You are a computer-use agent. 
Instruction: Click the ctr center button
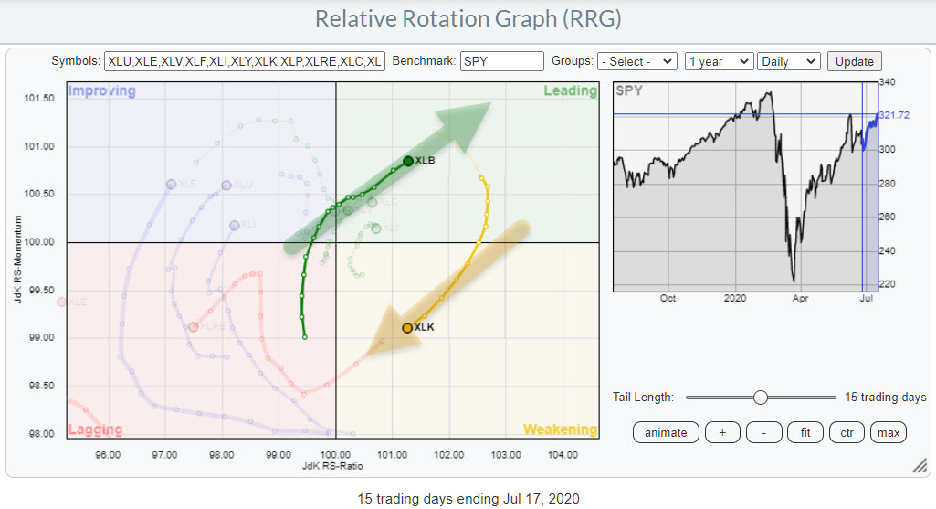[x=847, y=432]
